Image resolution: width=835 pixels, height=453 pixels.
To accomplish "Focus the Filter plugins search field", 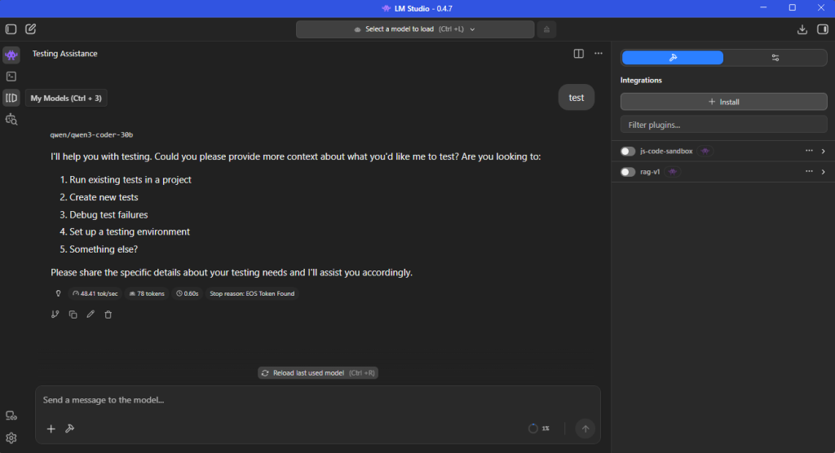I will tap(723, 125).
